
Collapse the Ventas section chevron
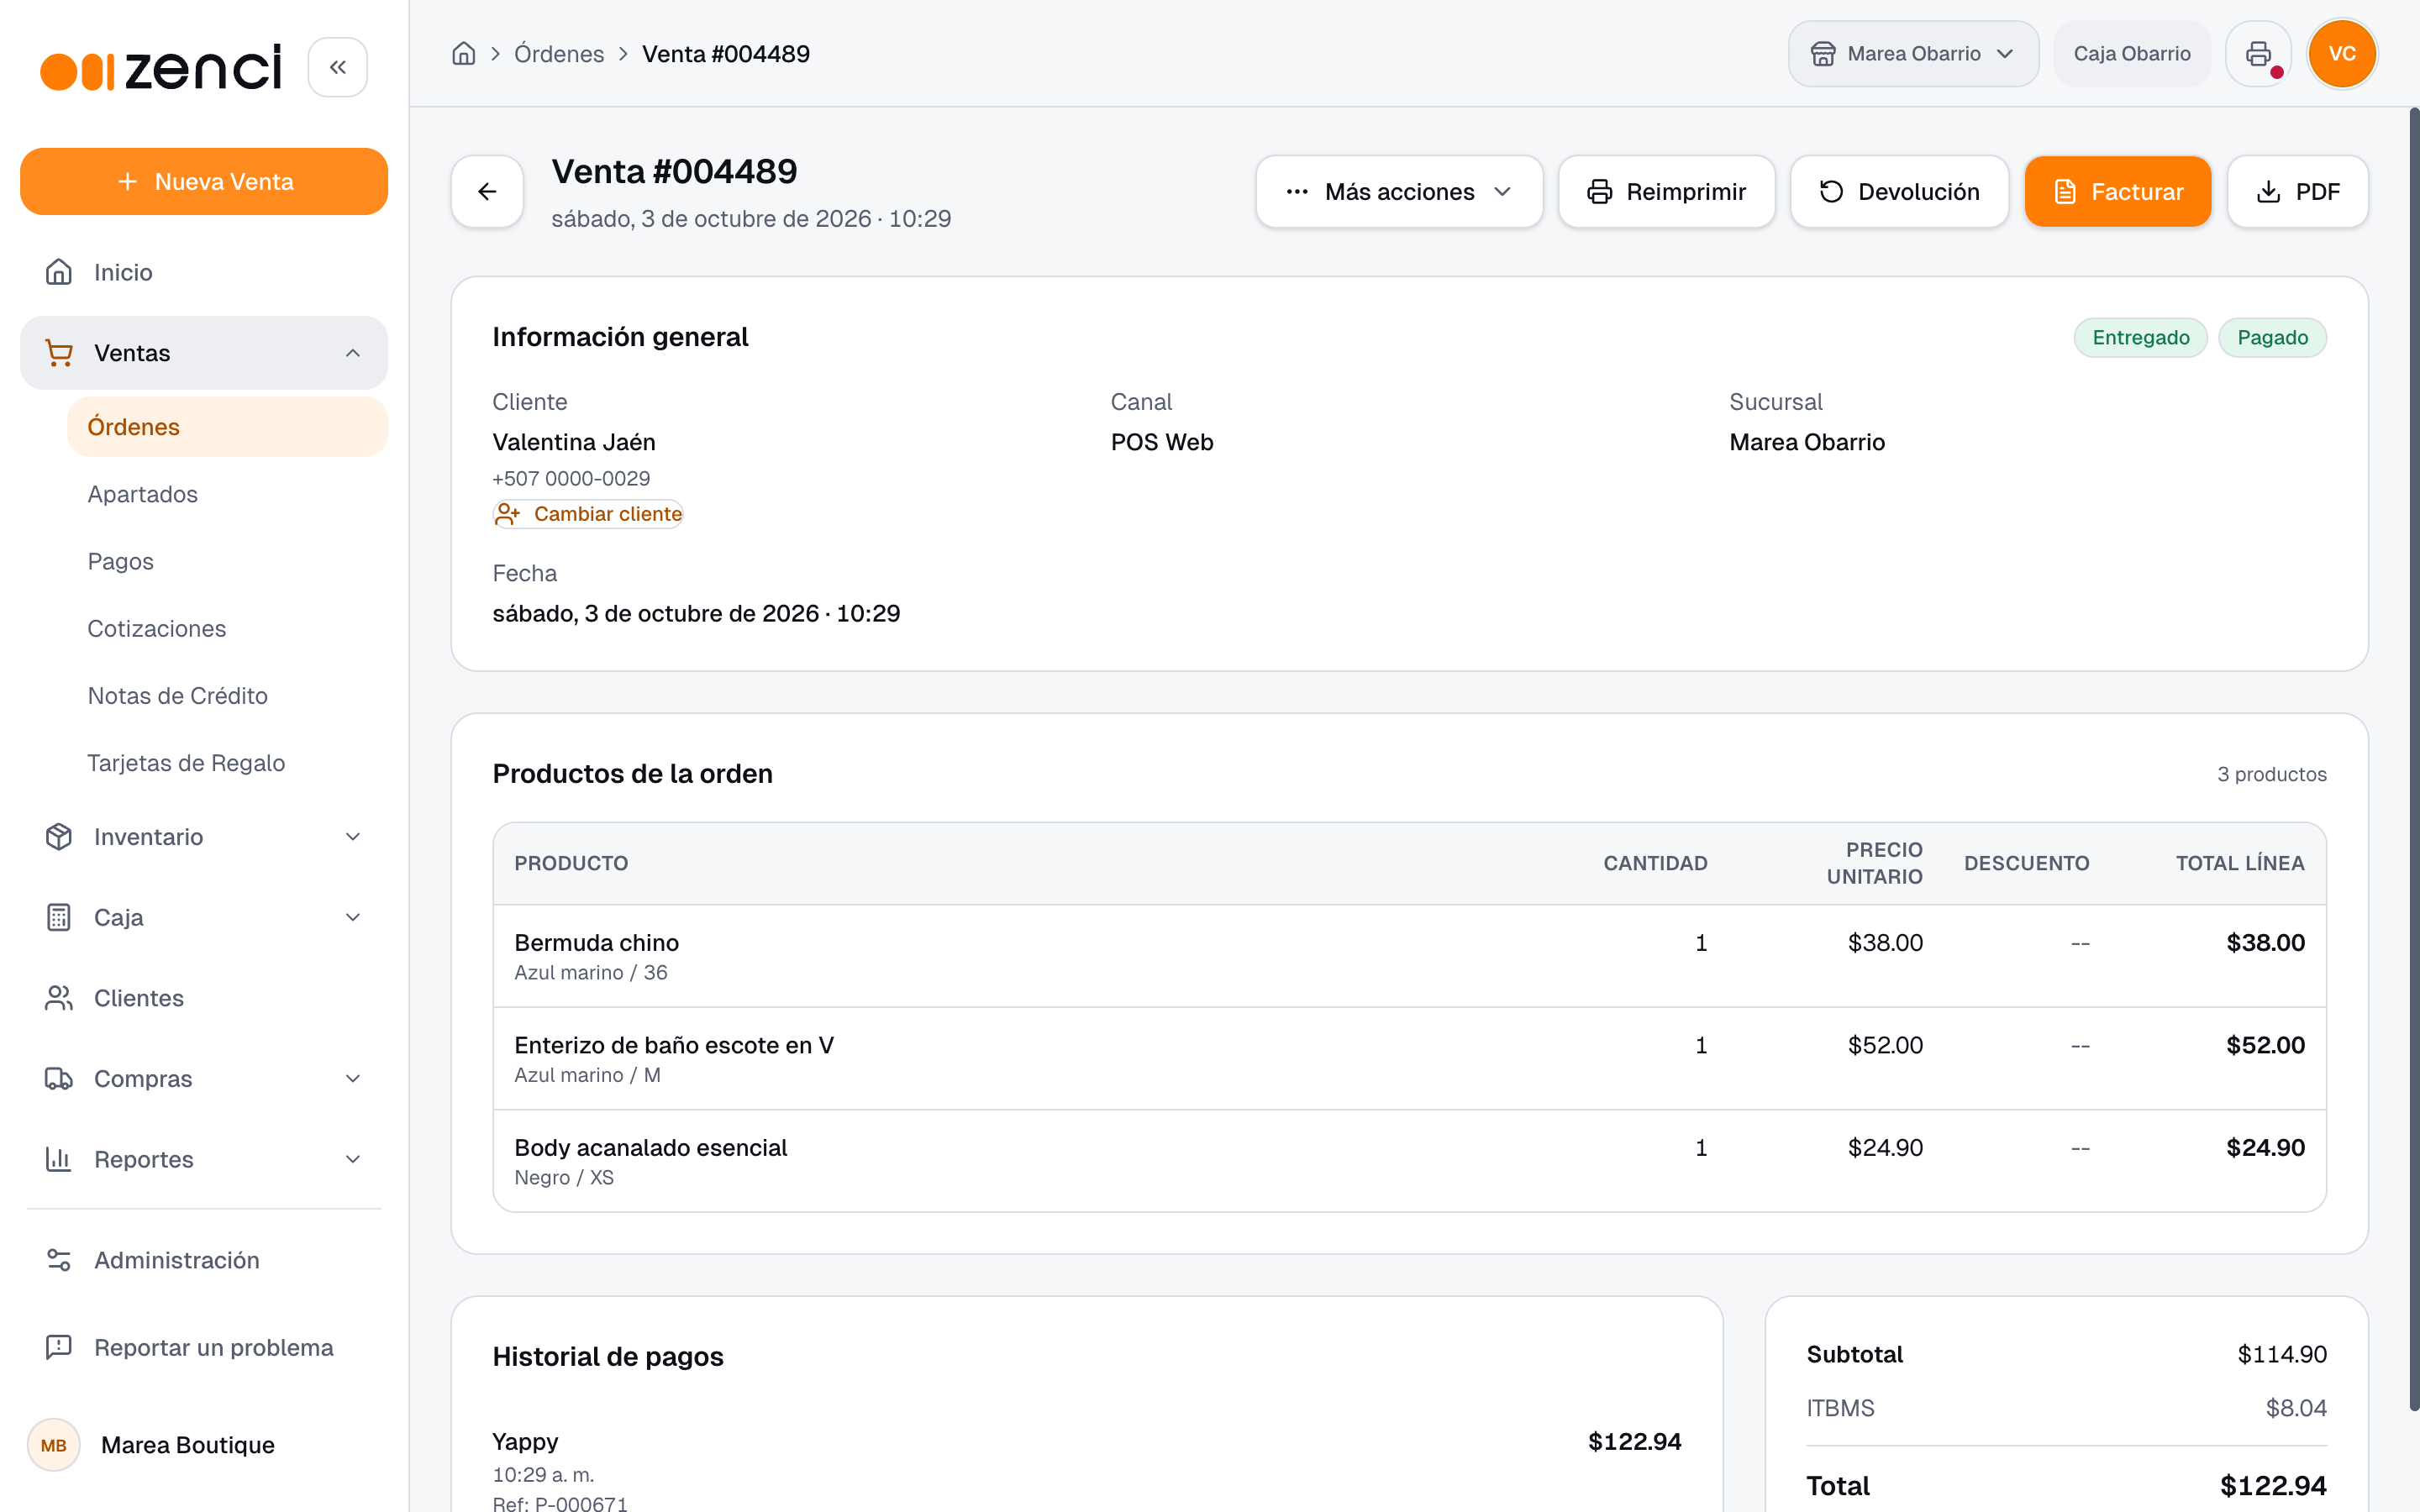click(353, 353)
